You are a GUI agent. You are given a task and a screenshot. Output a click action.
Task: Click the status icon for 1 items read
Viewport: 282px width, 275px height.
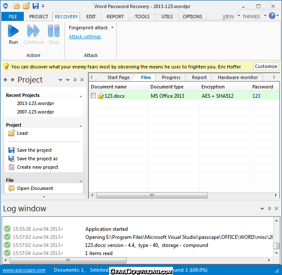tap(7, 253)
